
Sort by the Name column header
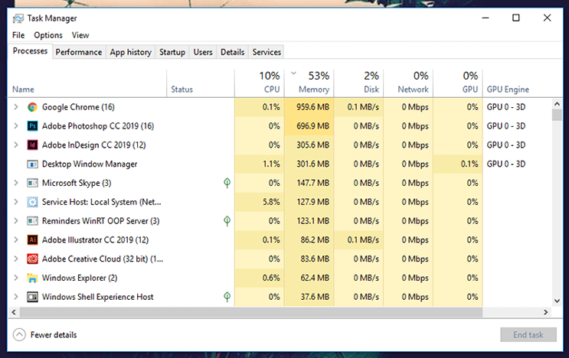87,83
